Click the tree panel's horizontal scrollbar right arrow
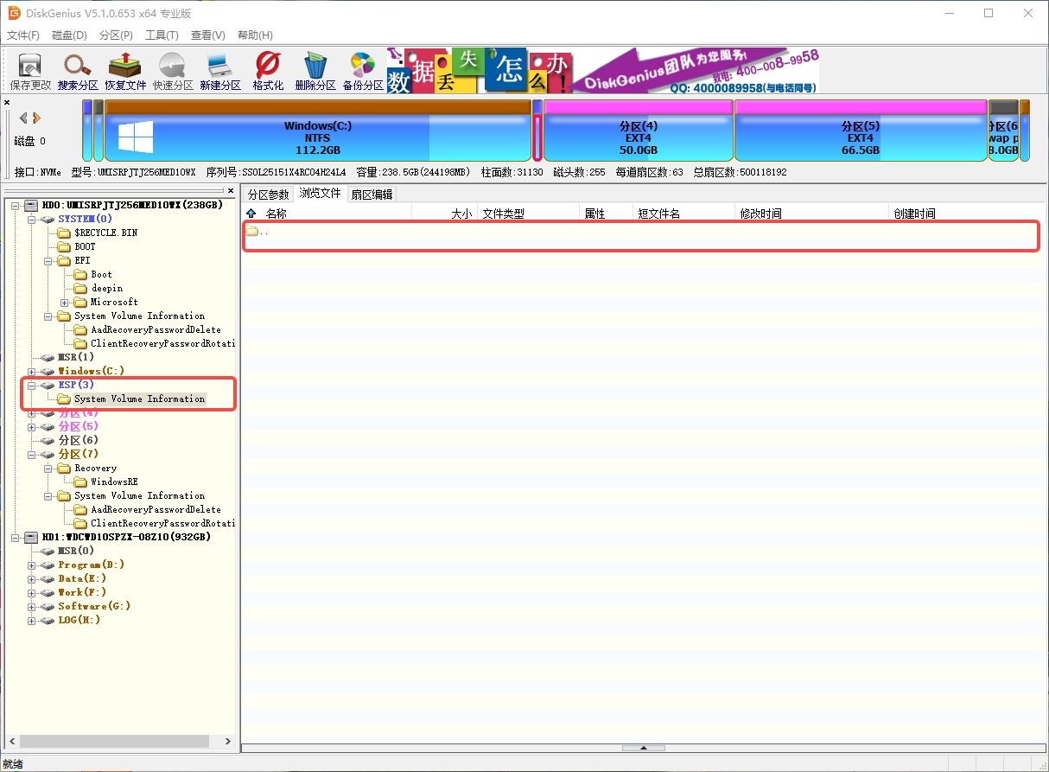1049x772 pixels. coord(229,742)
